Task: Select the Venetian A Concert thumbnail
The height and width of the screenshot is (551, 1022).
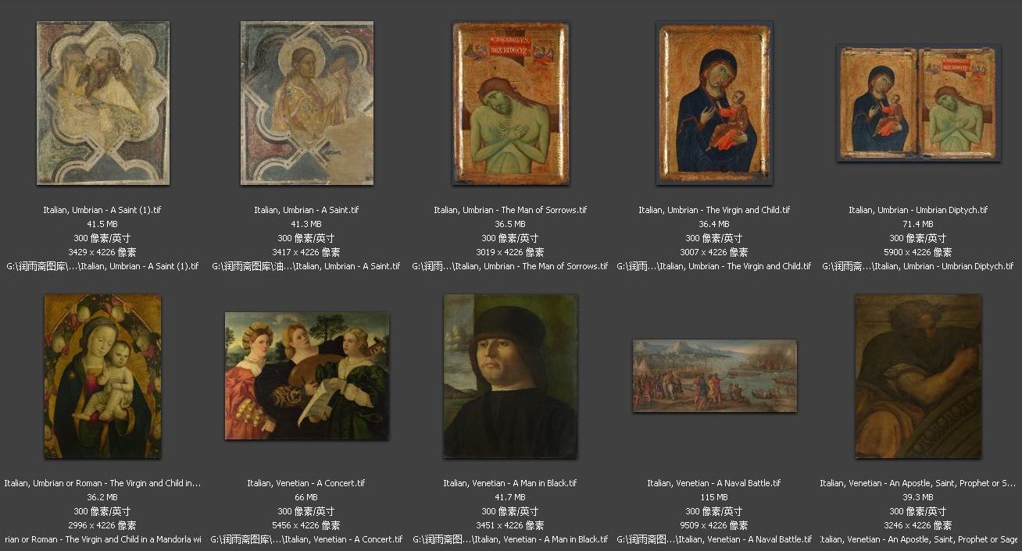Action: pyautogui.click(x=307, y=376)
